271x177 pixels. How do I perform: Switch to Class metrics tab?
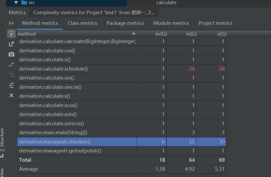click(82, 23)
